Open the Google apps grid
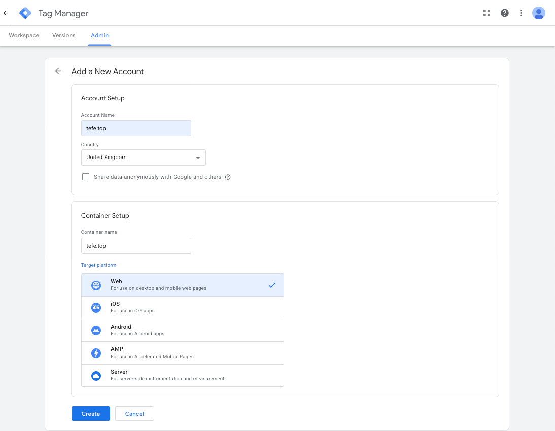 tap(487, 13)
